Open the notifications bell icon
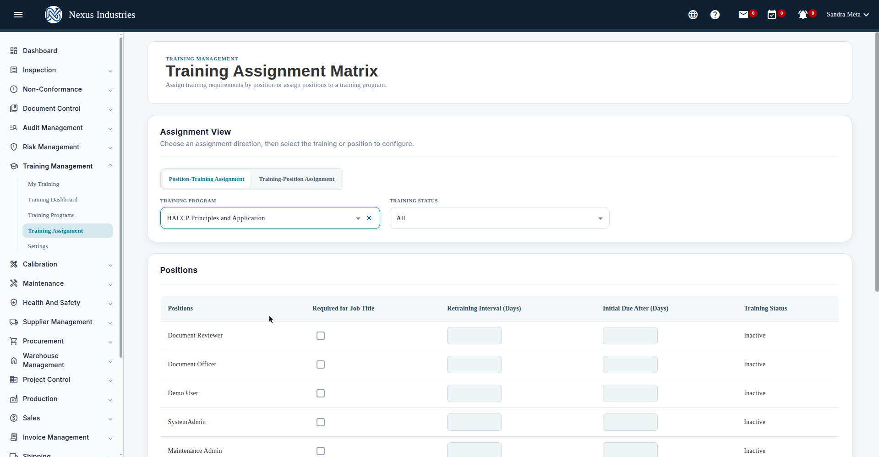The height and width of the screenshot is (457, 879). tap(803, 15)
